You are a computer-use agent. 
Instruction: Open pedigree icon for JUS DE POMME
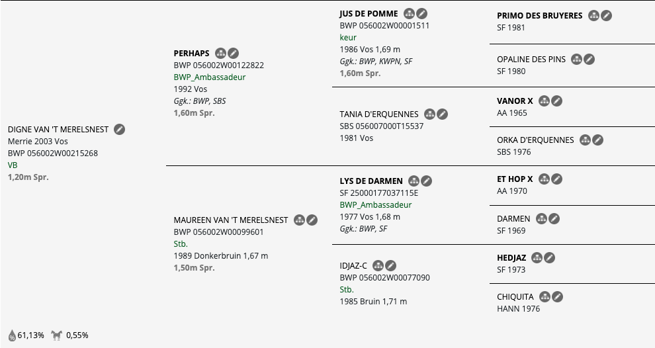[410, 14]
